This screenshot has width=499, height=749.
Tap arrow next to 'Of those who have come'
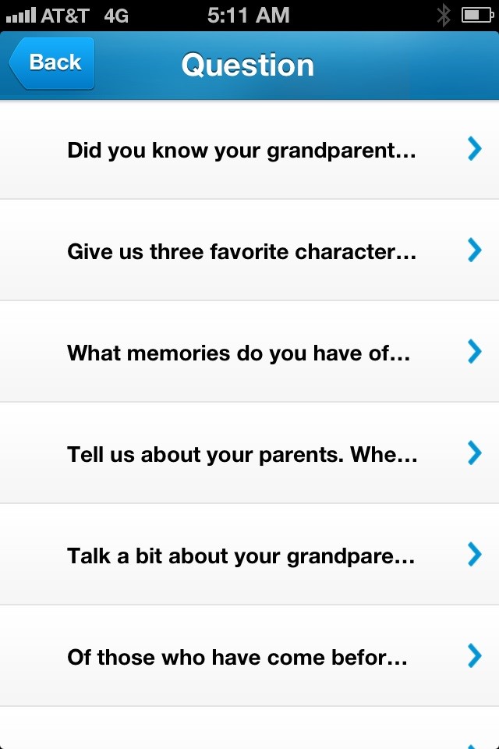[x=473, y=655]
